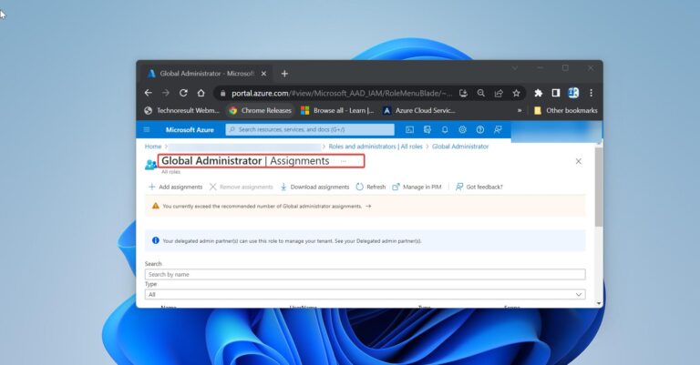This screenshot has height=365, width=700.
Task: Expand hidden bookmarks chevron
Action: coord(520,110)
